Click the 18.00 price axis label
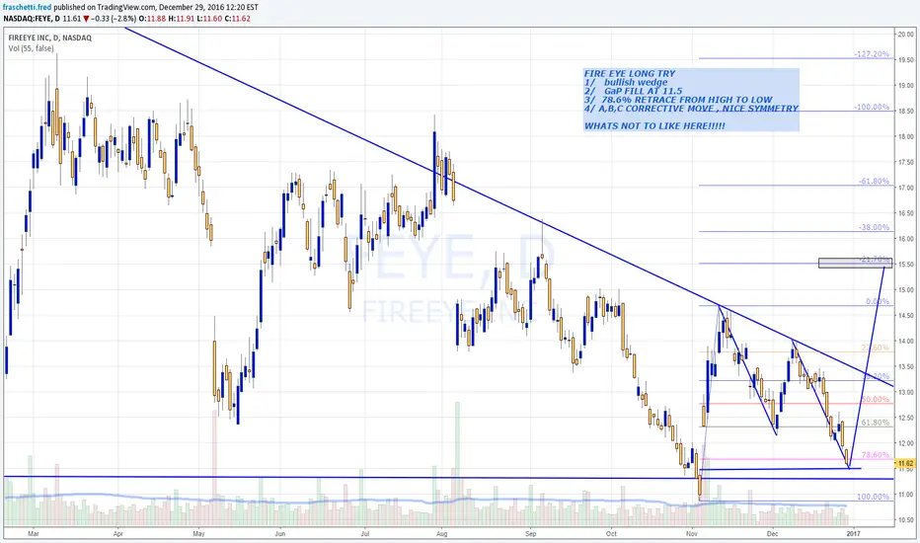920x543 pixels. point(906,137)
